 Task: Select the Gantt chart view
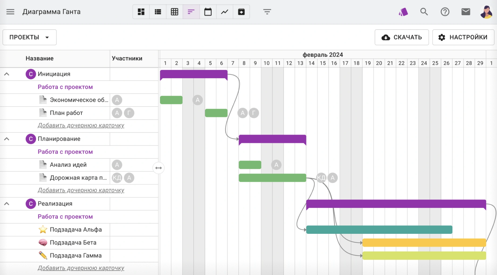click(x=191, y=12)
